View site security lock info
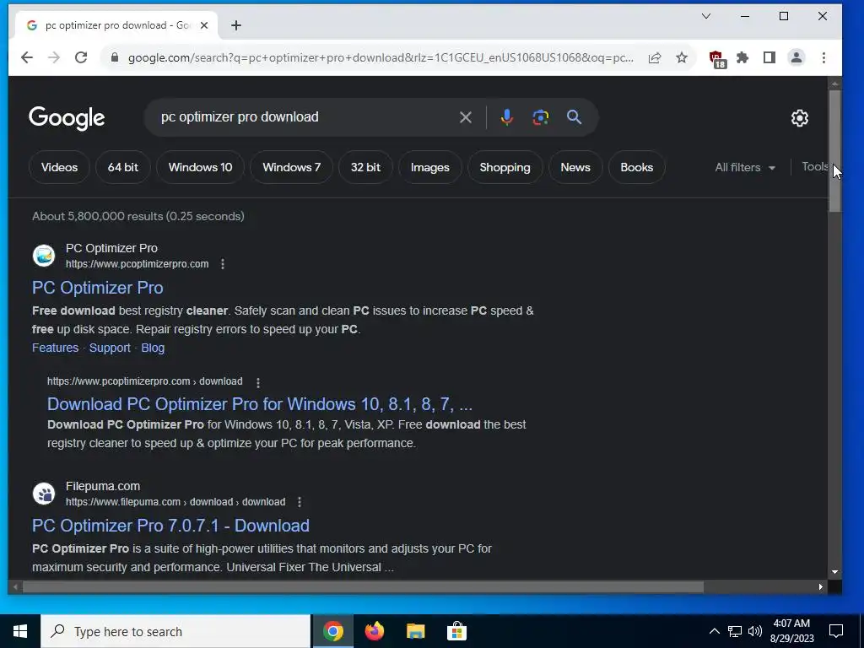This screenshot has width=864, height=648. [x=115, y=57]
